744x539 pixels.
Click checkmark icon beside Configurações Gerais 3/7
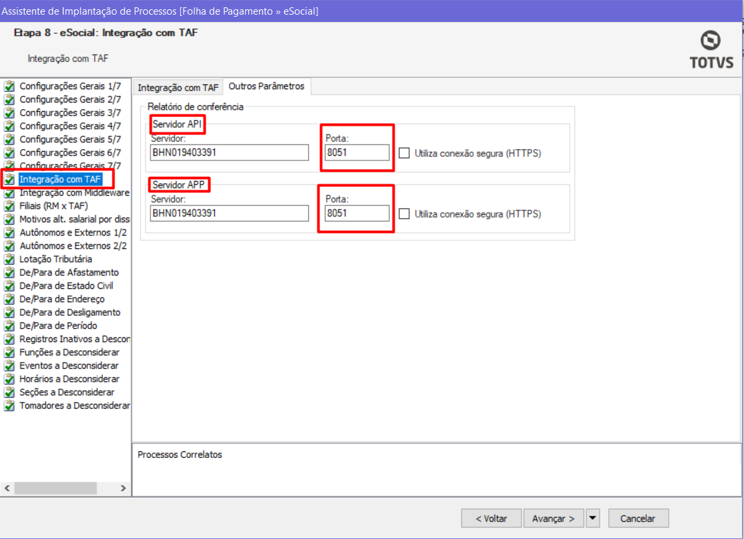[9, 113]
